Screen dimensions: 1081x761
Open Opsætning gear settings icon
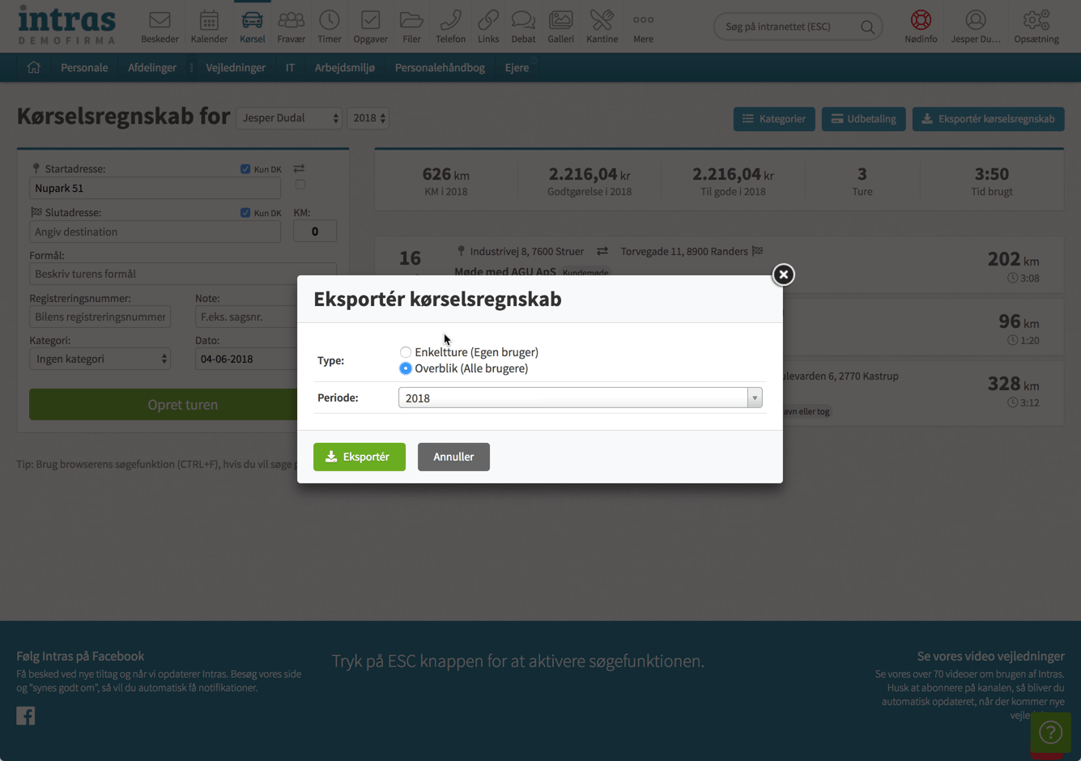point(1036,20)
